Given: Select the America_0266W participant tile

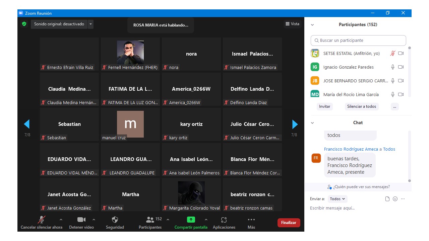Looking at the screenshot, I should point(191,89).
